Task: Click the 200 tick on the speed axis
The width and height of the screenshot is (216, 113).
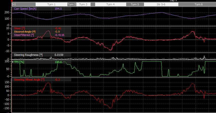Action: tap(7, 12)
